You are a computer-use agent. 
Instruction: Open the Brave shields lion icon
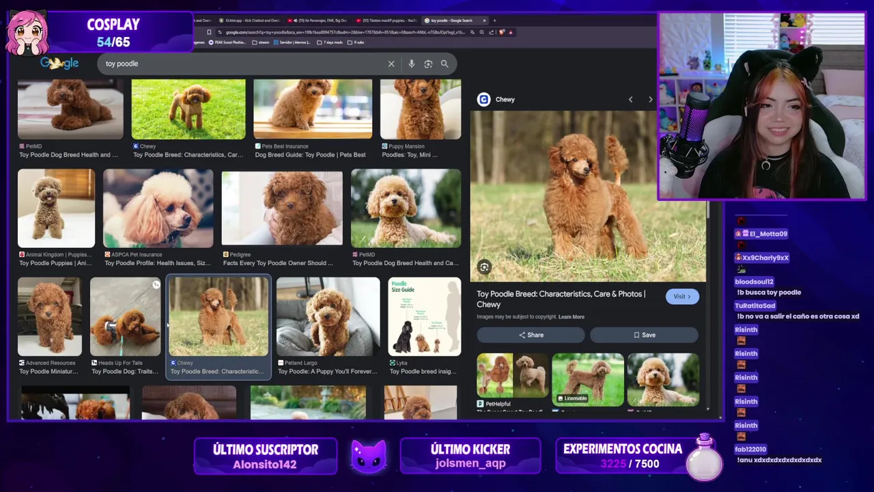point(502,32)
